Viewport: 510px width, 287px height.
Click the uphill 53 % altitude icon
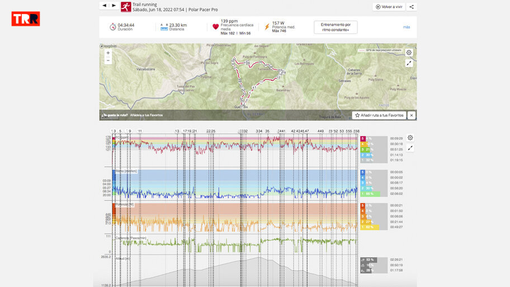point(363,260)
